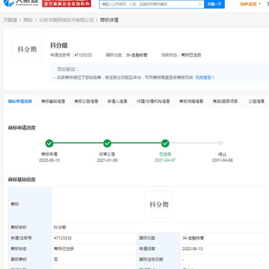Open the 商品/服务项目 tab

pyautogui.click(x=225, y=101)
